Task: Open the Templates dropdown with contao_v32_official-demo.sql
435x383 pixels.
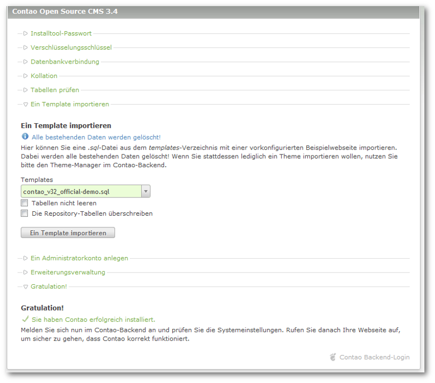Action: (85, 191)
